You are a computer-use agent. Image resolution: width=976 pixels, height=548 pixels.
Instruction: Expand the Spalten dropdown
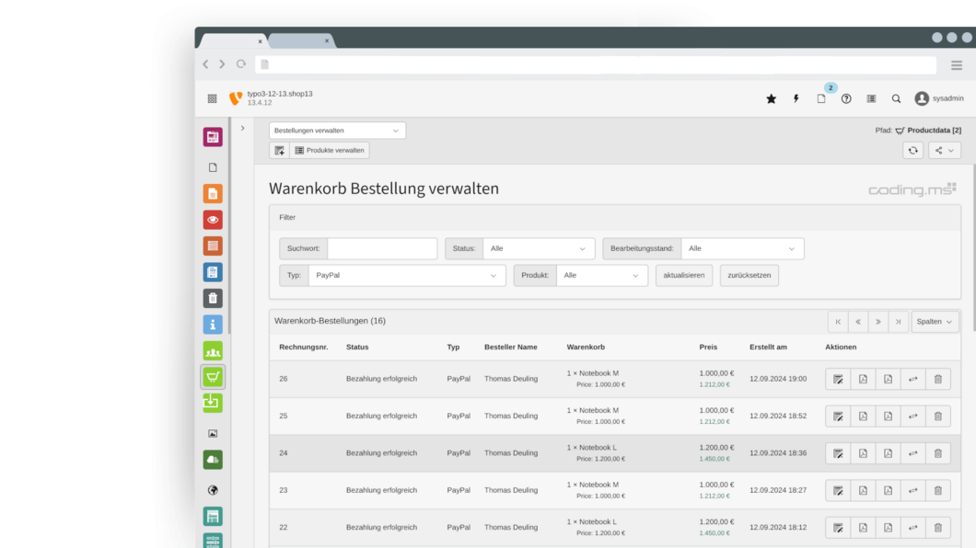[x=935, y=321]
